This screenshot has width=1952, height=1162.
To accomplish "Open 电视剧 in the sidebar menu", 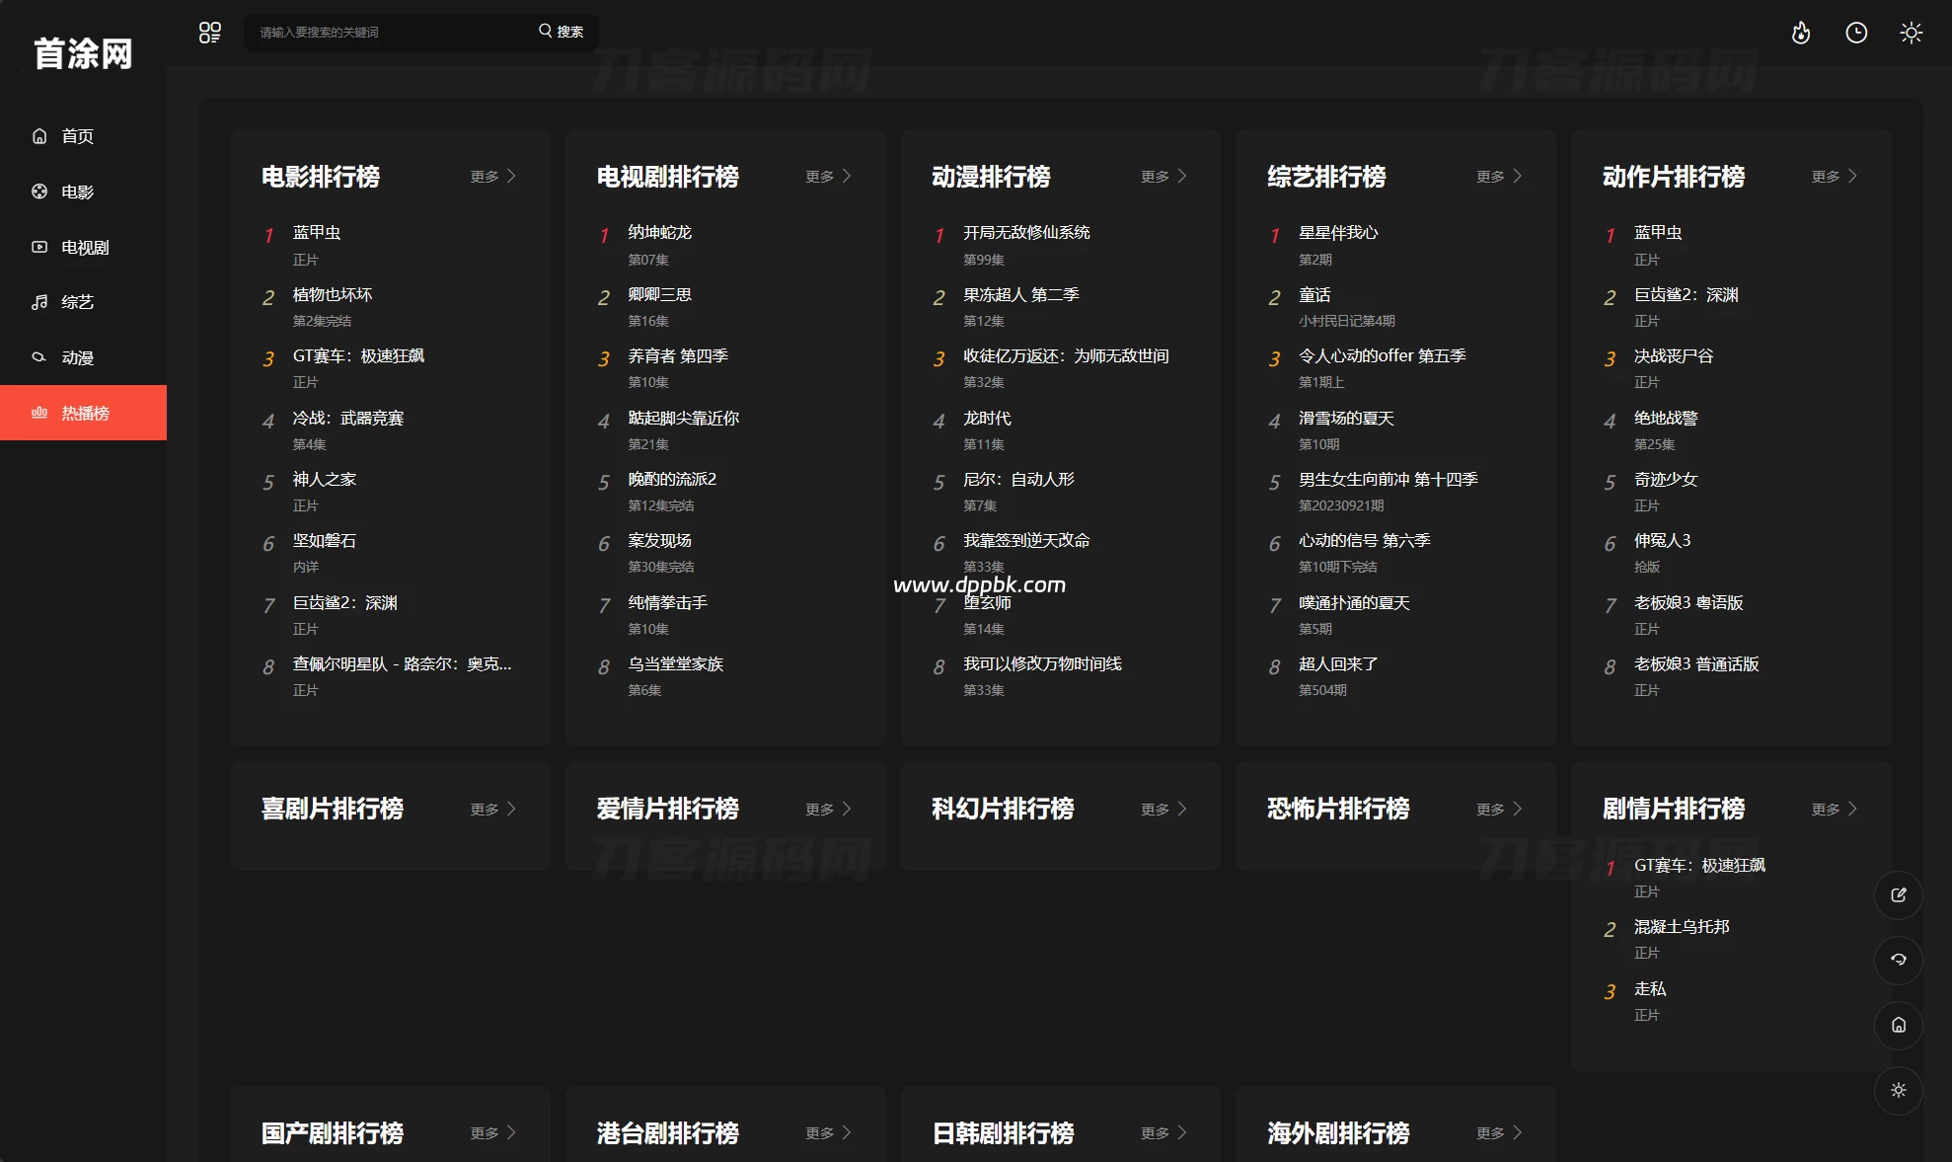I will 83,247.
